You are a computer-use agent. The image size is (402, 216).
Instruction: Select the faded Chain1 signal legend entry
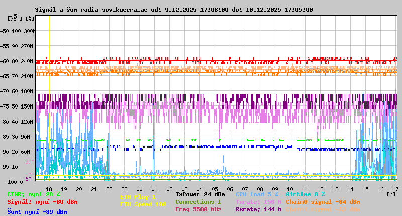[323, 209]
